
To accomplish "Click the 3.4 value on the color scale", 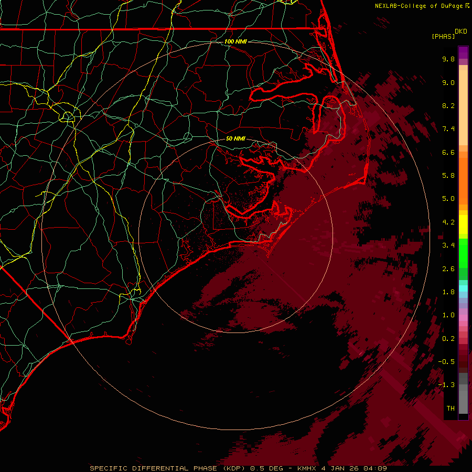I will tap(448, 245).
